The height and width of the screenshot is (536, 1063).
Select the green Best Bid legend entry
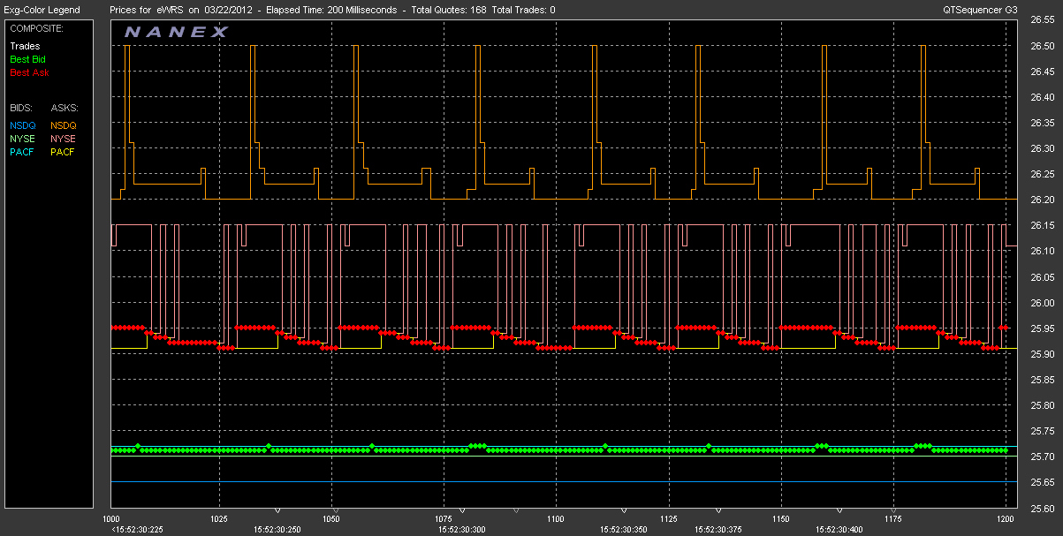click(x=29, y=59)
